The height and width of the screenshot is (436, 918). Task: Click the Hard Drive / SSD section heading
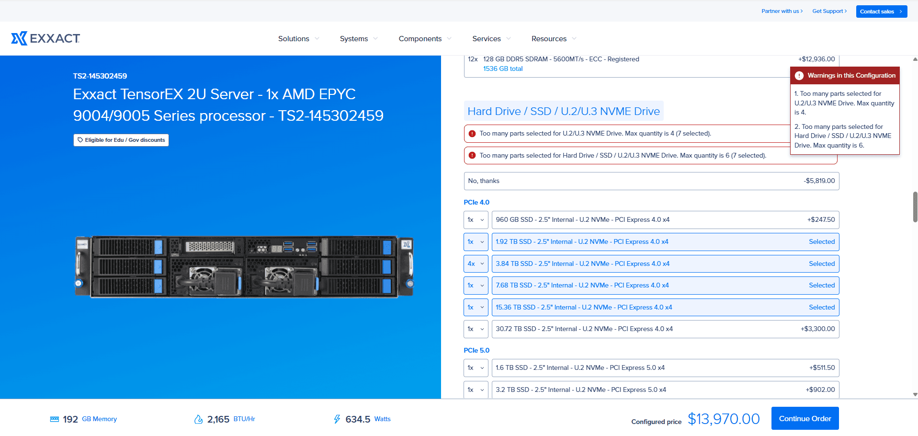tap(564, 111)
